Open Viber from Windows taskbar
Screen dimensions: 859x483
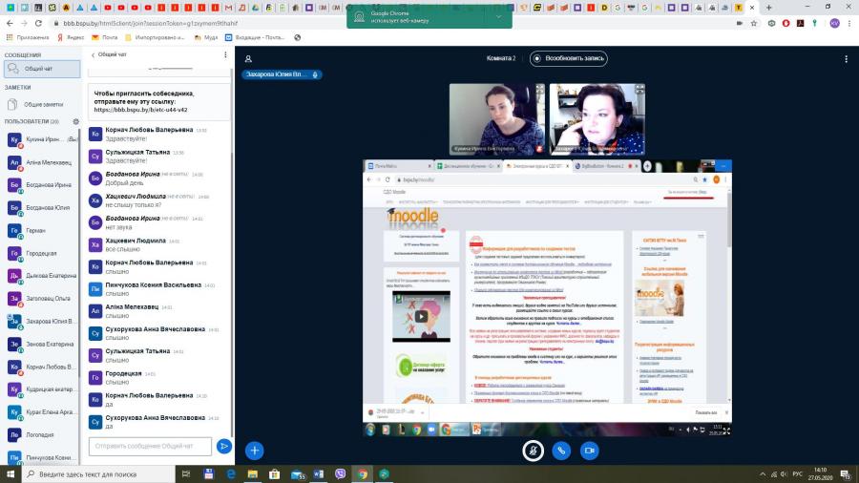click(x=340, y=473)
